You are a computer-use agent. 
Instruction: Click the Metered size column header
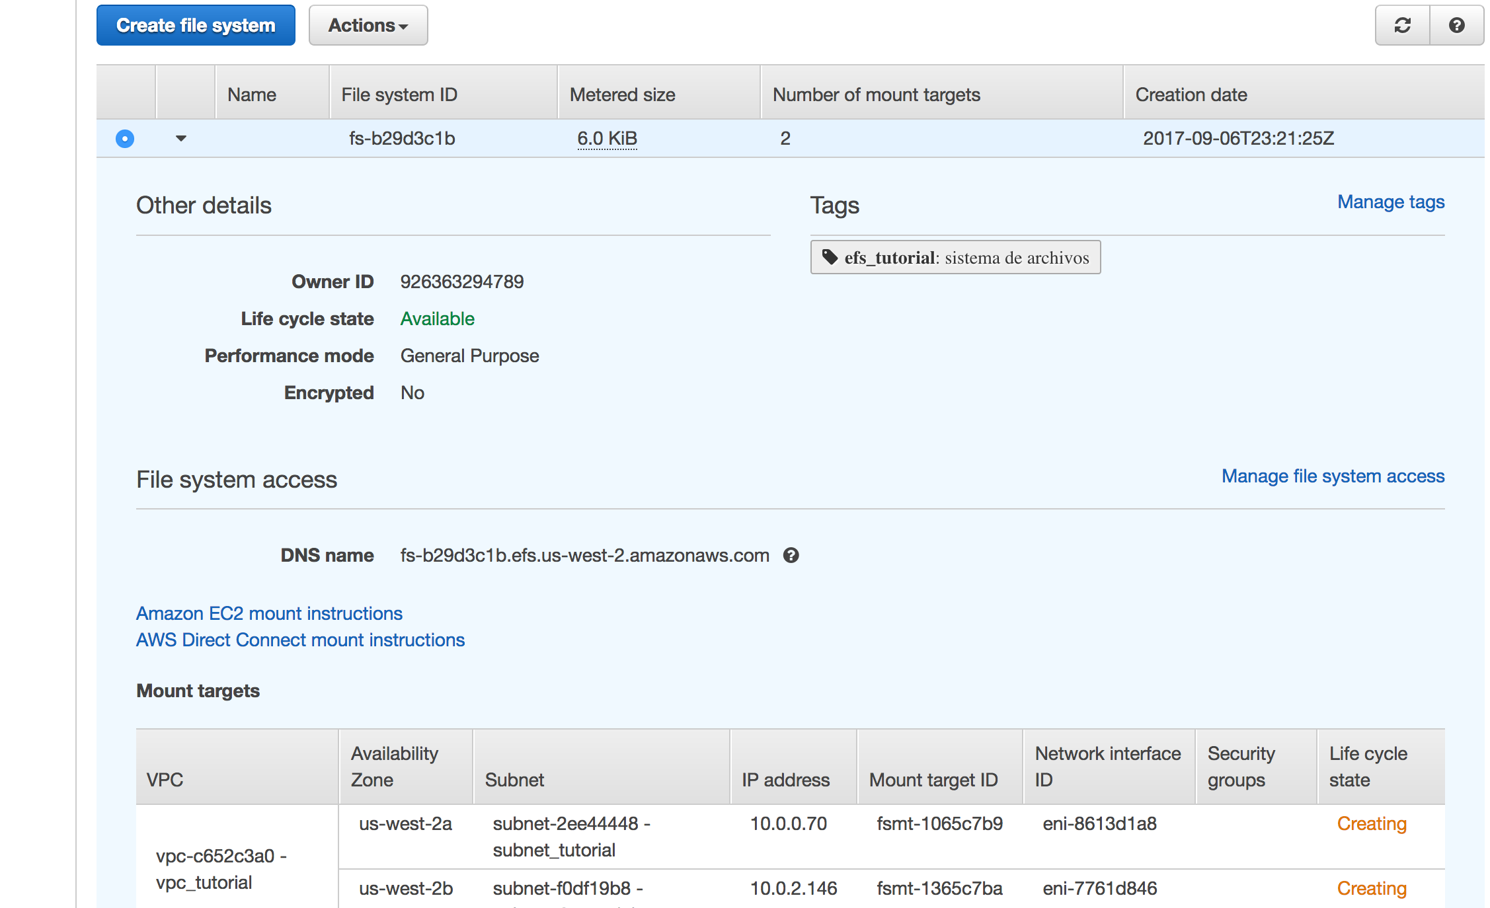(x=622, y=95)
